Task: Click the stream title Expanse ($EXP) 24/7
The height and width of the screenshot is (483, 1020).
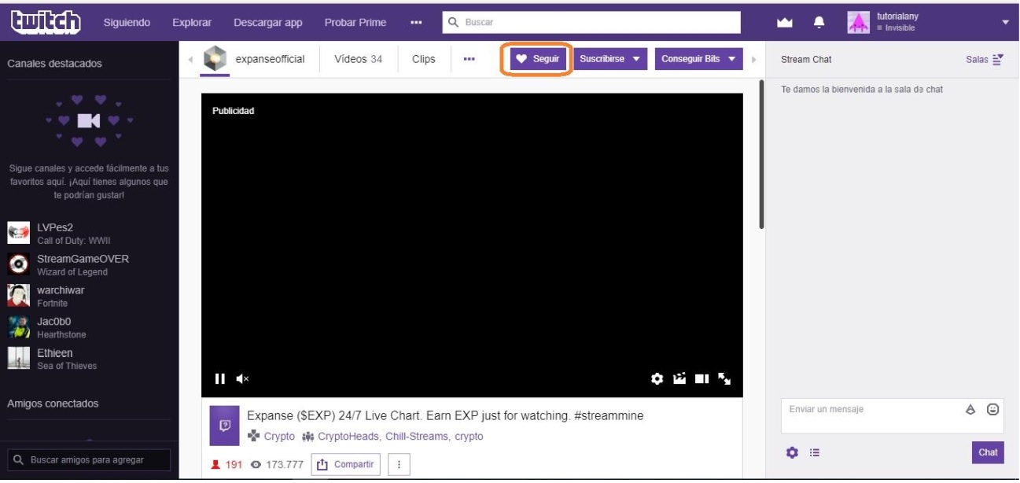Action: (x=445, y=415)
